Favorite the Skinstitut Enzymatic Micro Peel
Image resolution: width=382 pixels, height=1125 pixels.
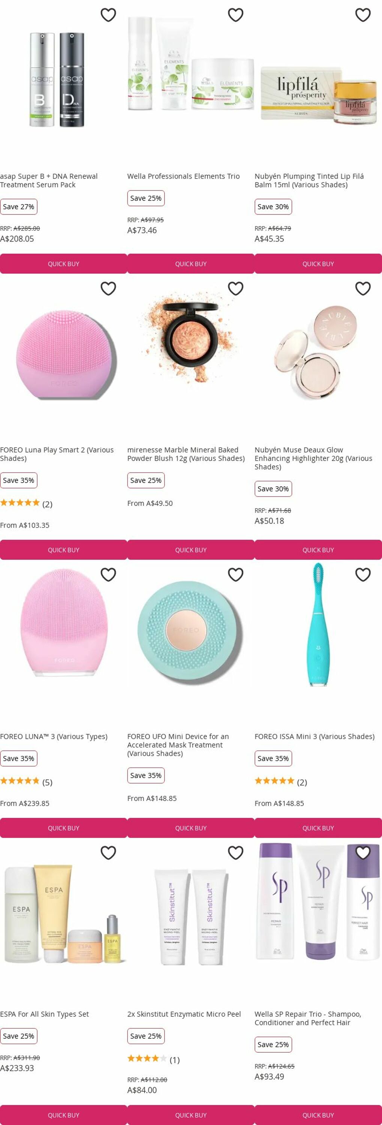236,852
